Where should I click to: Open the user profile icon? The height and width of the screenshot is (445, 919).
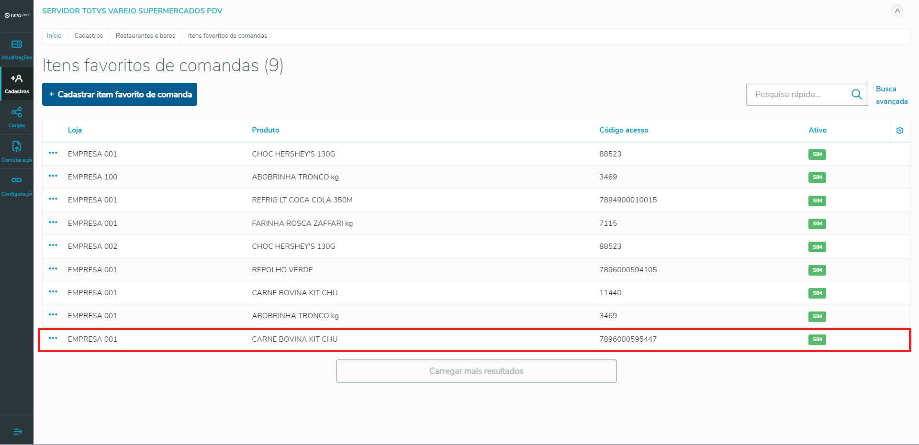click(x=897, y=11)
